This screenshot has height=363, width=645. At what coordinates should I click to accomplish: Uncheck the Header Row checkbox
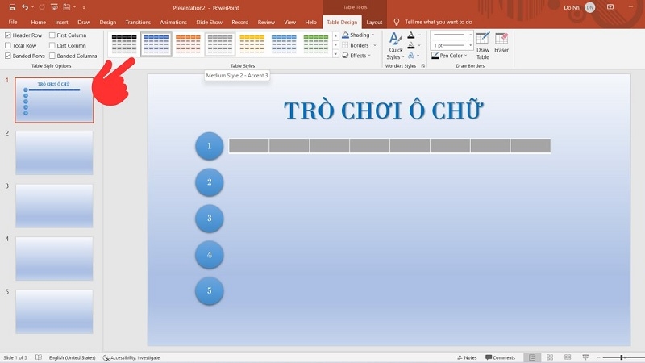[8, 35]
